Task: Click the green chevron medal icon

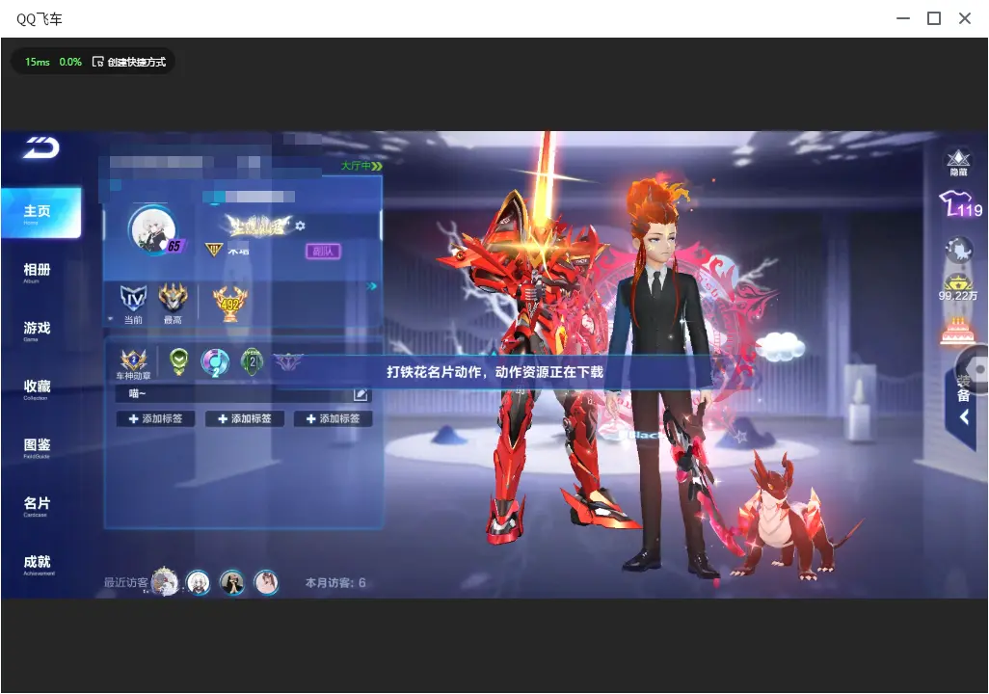Action: tap(179, 362)
